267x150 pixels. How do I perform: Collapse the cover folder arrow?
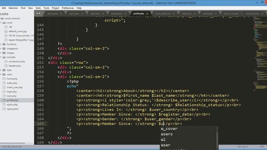(1, 22)
